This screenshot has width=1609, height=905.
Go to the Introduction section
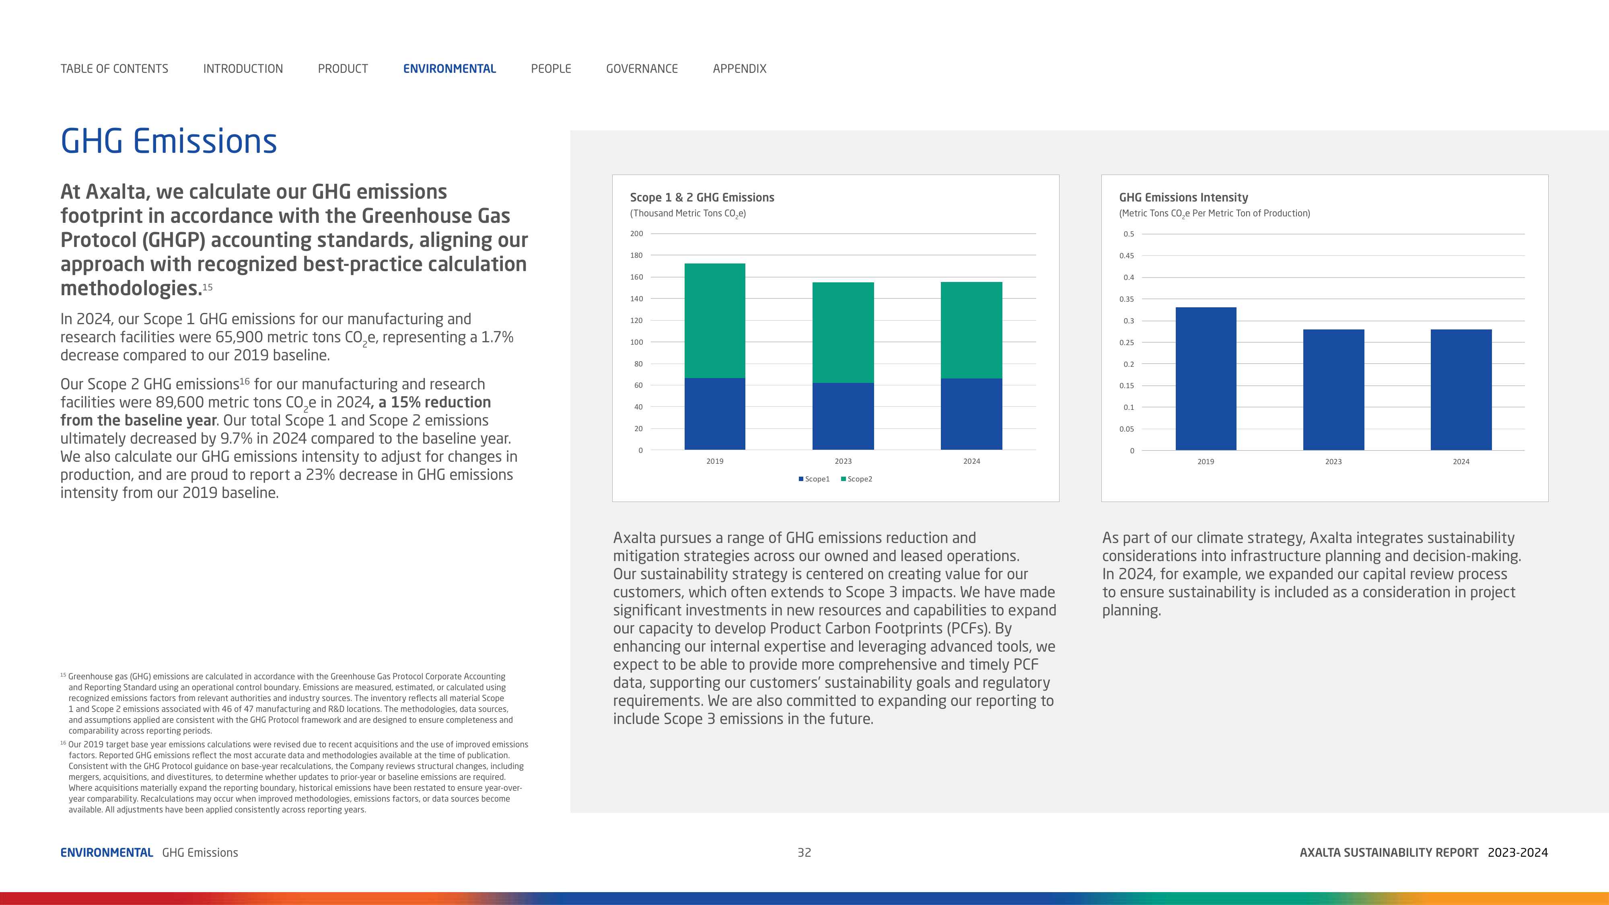tap(243, 69)
